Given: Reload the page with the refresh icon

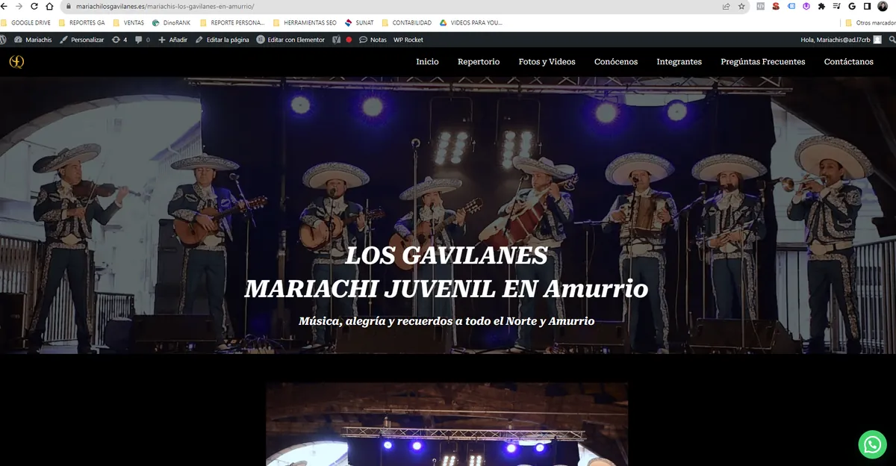Looking at the screenshot, I should [34, 6].
